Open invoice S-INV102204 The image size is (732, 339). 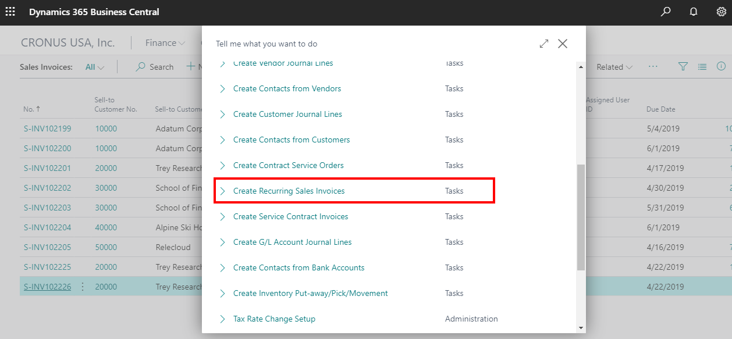pyautogui.click(x=47, y=227)
